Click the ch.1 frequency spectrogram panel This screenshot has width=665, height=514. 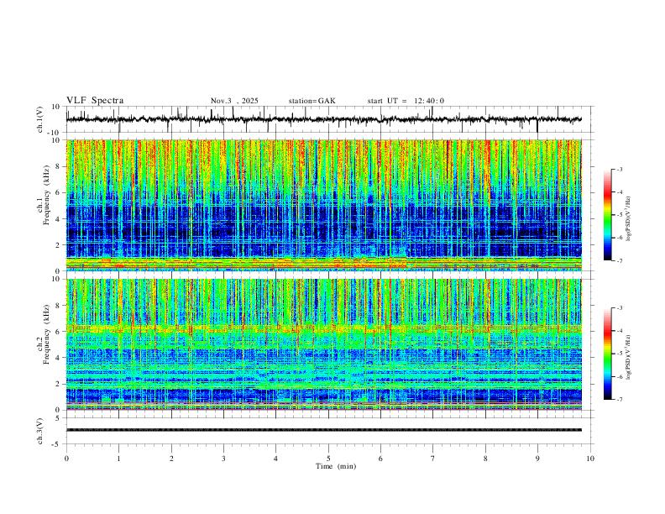(323, 205)
